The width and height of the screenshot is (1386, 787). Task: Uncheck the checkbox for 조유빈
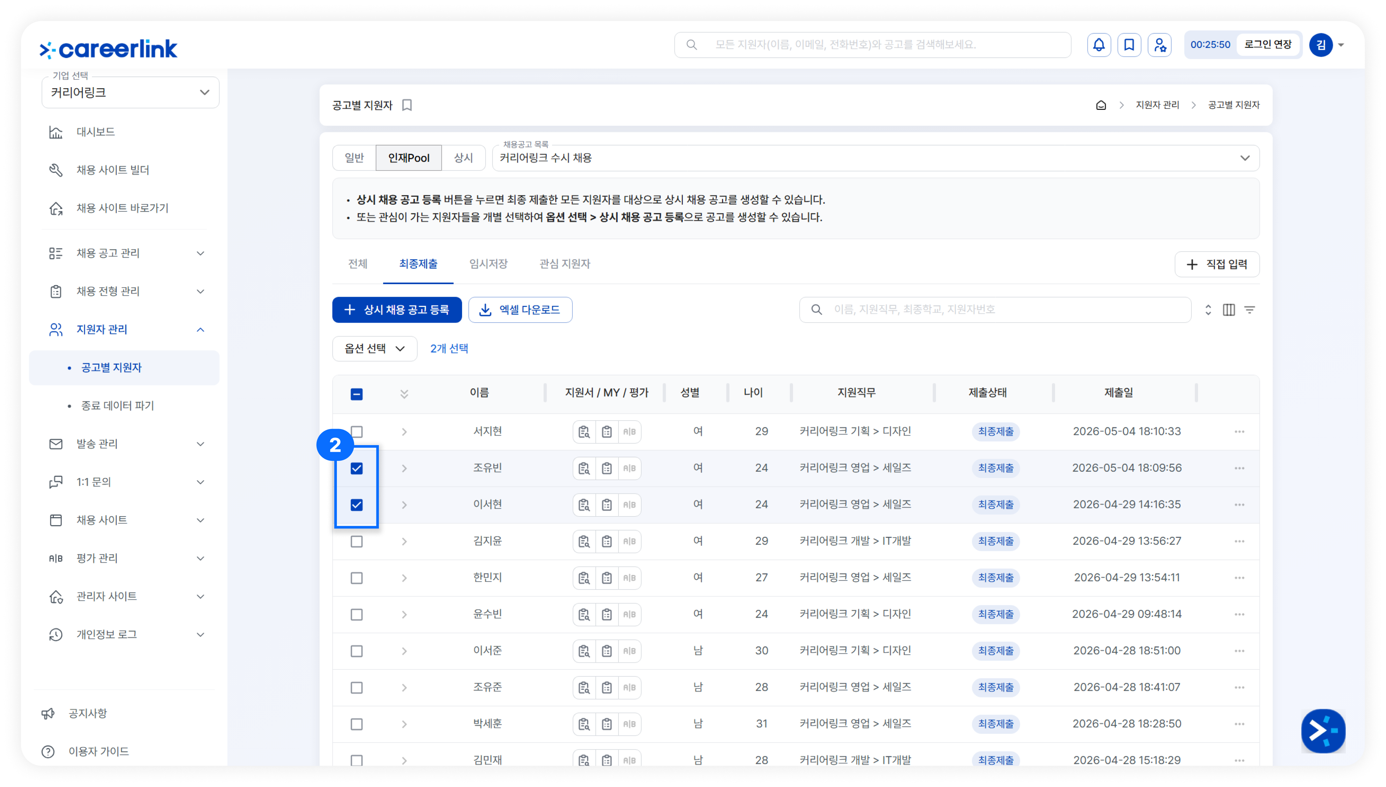pyautogui.click(x=356, y=469)
